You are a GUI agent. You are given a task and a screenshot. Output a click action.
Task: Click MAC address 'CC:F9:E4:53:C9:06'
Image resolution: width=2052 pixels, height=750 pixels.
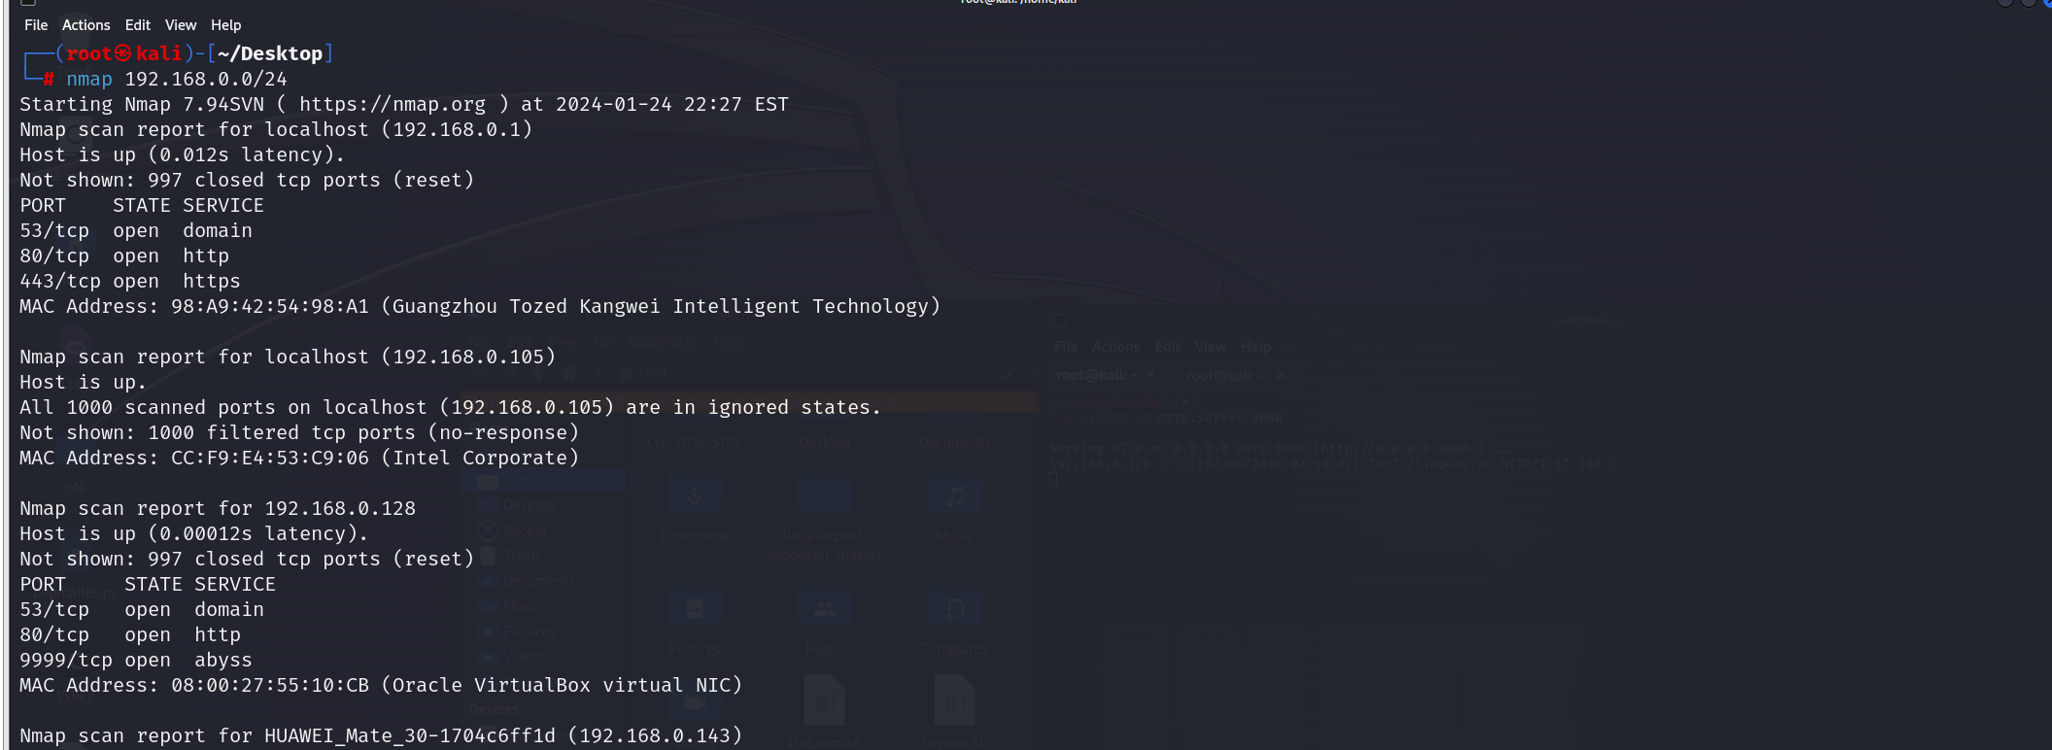(x=270, y=458)
